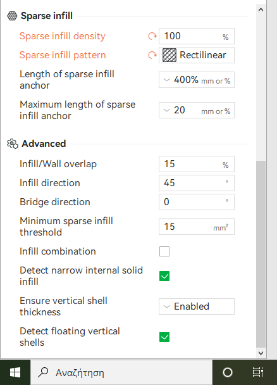Uncheck Detect narrow internal solid infill
The image size is (277, 385).
pyautogui.click(x=164, y=276)
